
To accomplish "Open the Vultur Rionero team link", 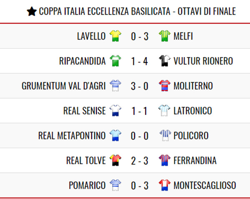I will 203,61.
